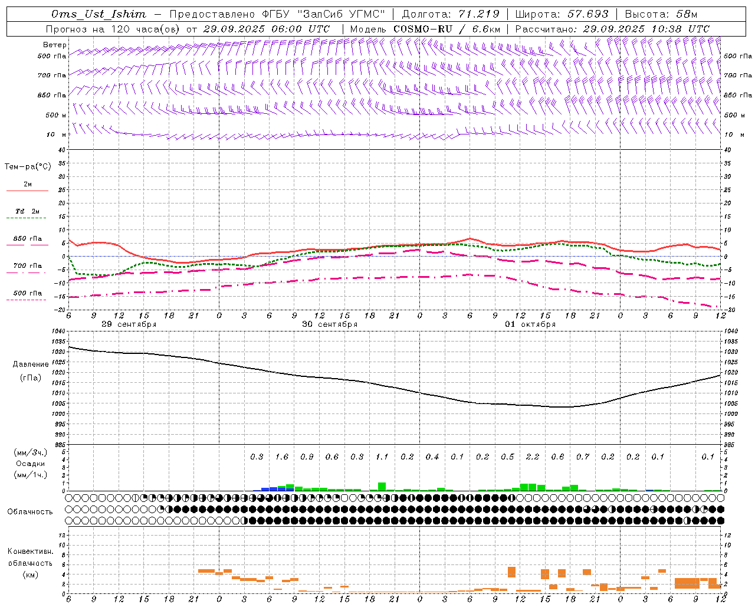Click the 1.1 three-hour precipitation value
755x604 pixels.
[x=382, y=457]
